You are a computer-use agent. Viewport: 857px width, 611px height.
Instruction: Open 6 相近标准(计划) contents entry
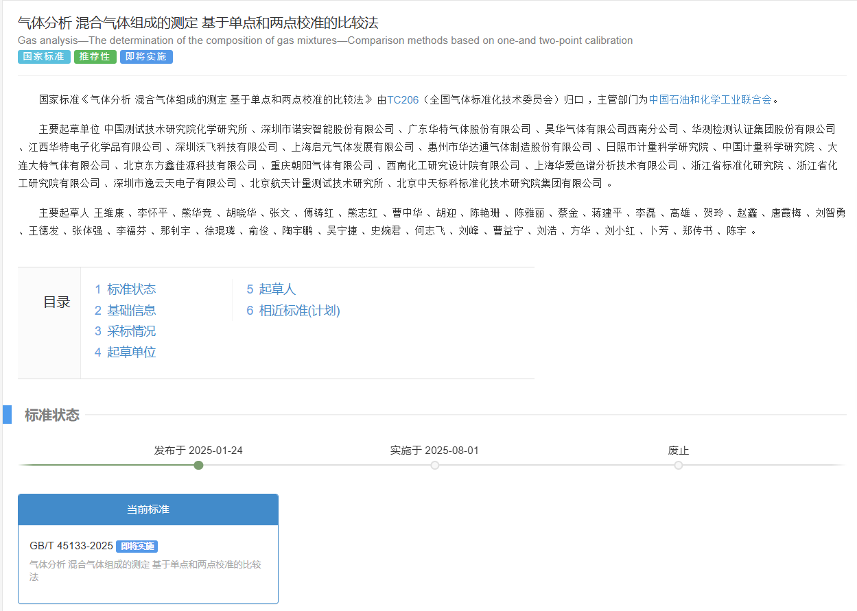pos(293,311)
